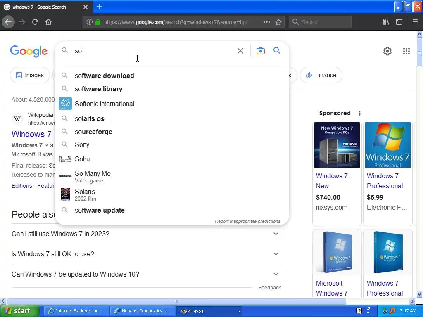Viewport: 423px width, 317px height.
Task: Open the "Editions" sublink
Action: click(22, 186)
